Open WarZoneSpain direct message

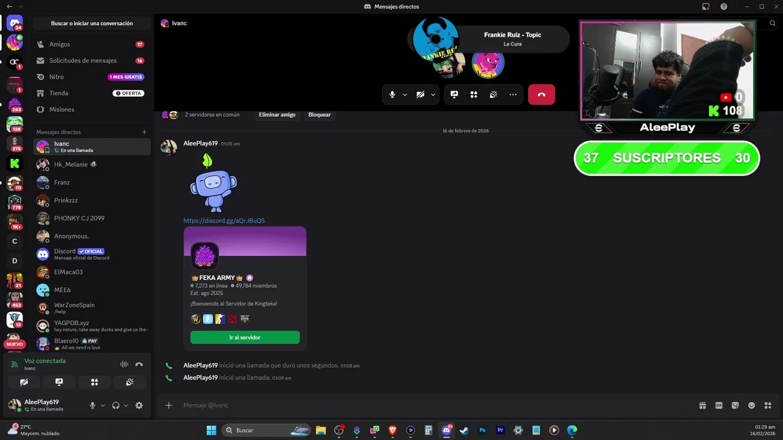(x=92, y=308)
